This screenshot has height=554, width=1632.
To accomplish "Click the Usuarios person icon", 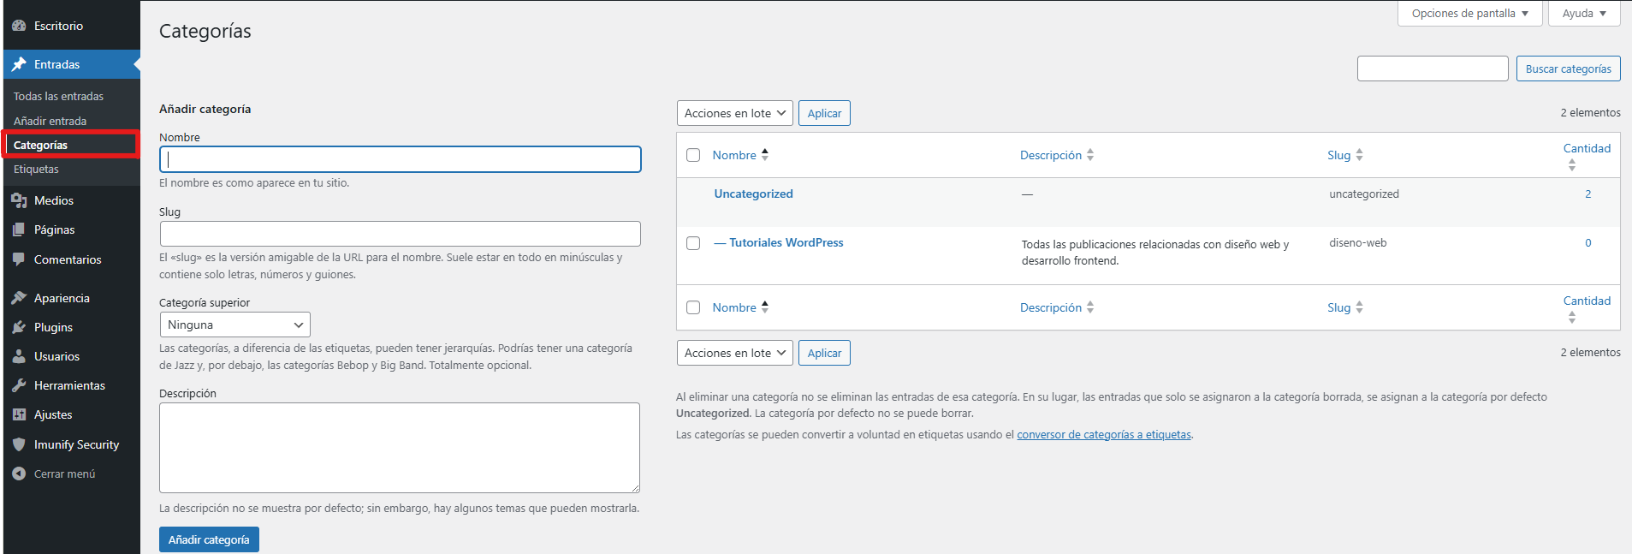I will click(x=19, y=356).
